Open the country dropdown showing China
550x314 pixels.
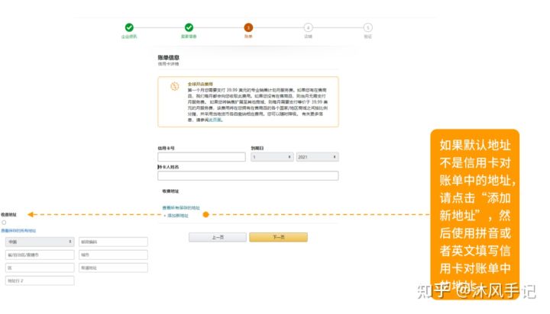pyautogui.click(x=40, y=242)
